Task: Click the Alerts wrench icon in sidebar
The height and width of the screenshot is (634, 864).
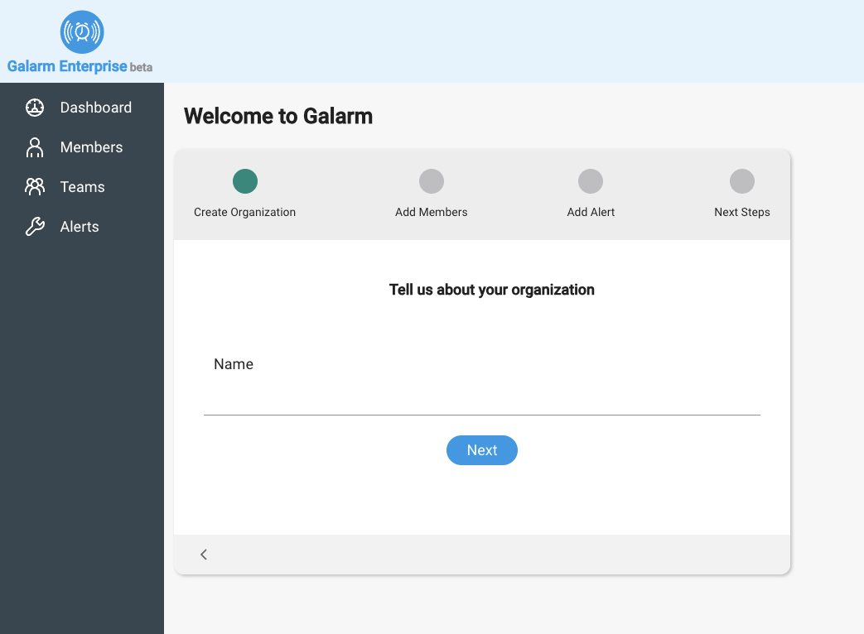Action: click(x=35, y=227)
